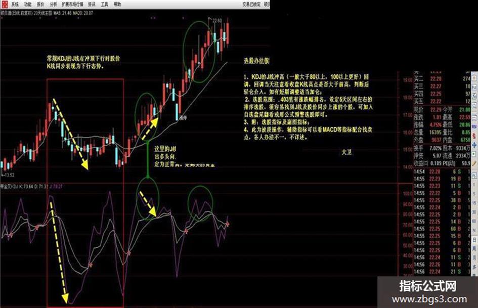Viewport: 478px width, 308px height.
Task: Click the 买四 bid price 22.25
Action: pyautogui.click(x=436, y=94)
